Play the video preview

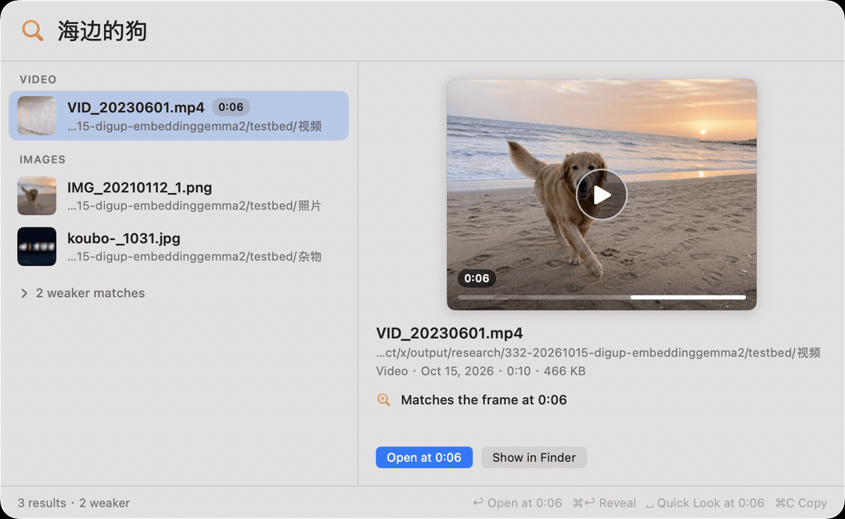(x=602, y=195)
